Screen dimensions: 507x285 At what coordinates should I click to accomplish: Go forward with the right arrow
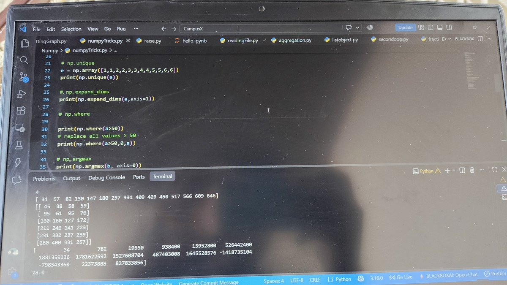(174, 29)
